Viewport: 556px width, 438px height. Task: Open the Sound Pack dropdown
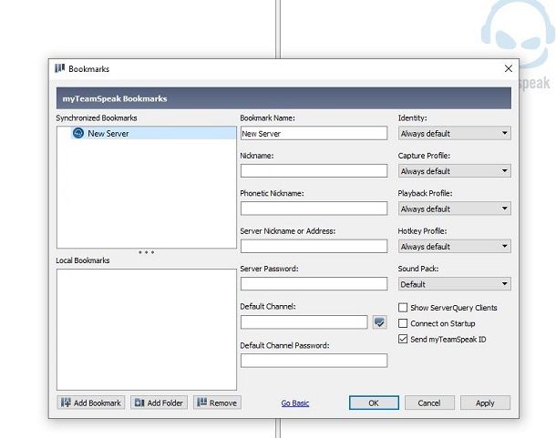pos(454,284)
